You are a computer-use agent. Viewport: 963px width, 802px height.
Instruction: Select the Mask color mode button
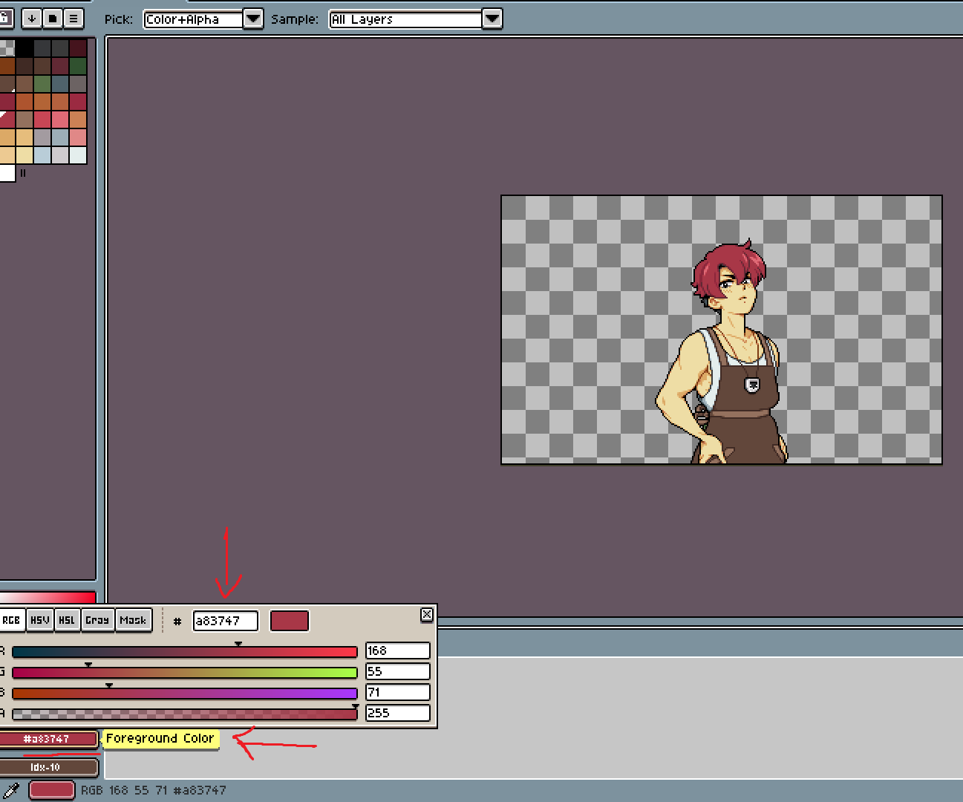click(133, 620)
